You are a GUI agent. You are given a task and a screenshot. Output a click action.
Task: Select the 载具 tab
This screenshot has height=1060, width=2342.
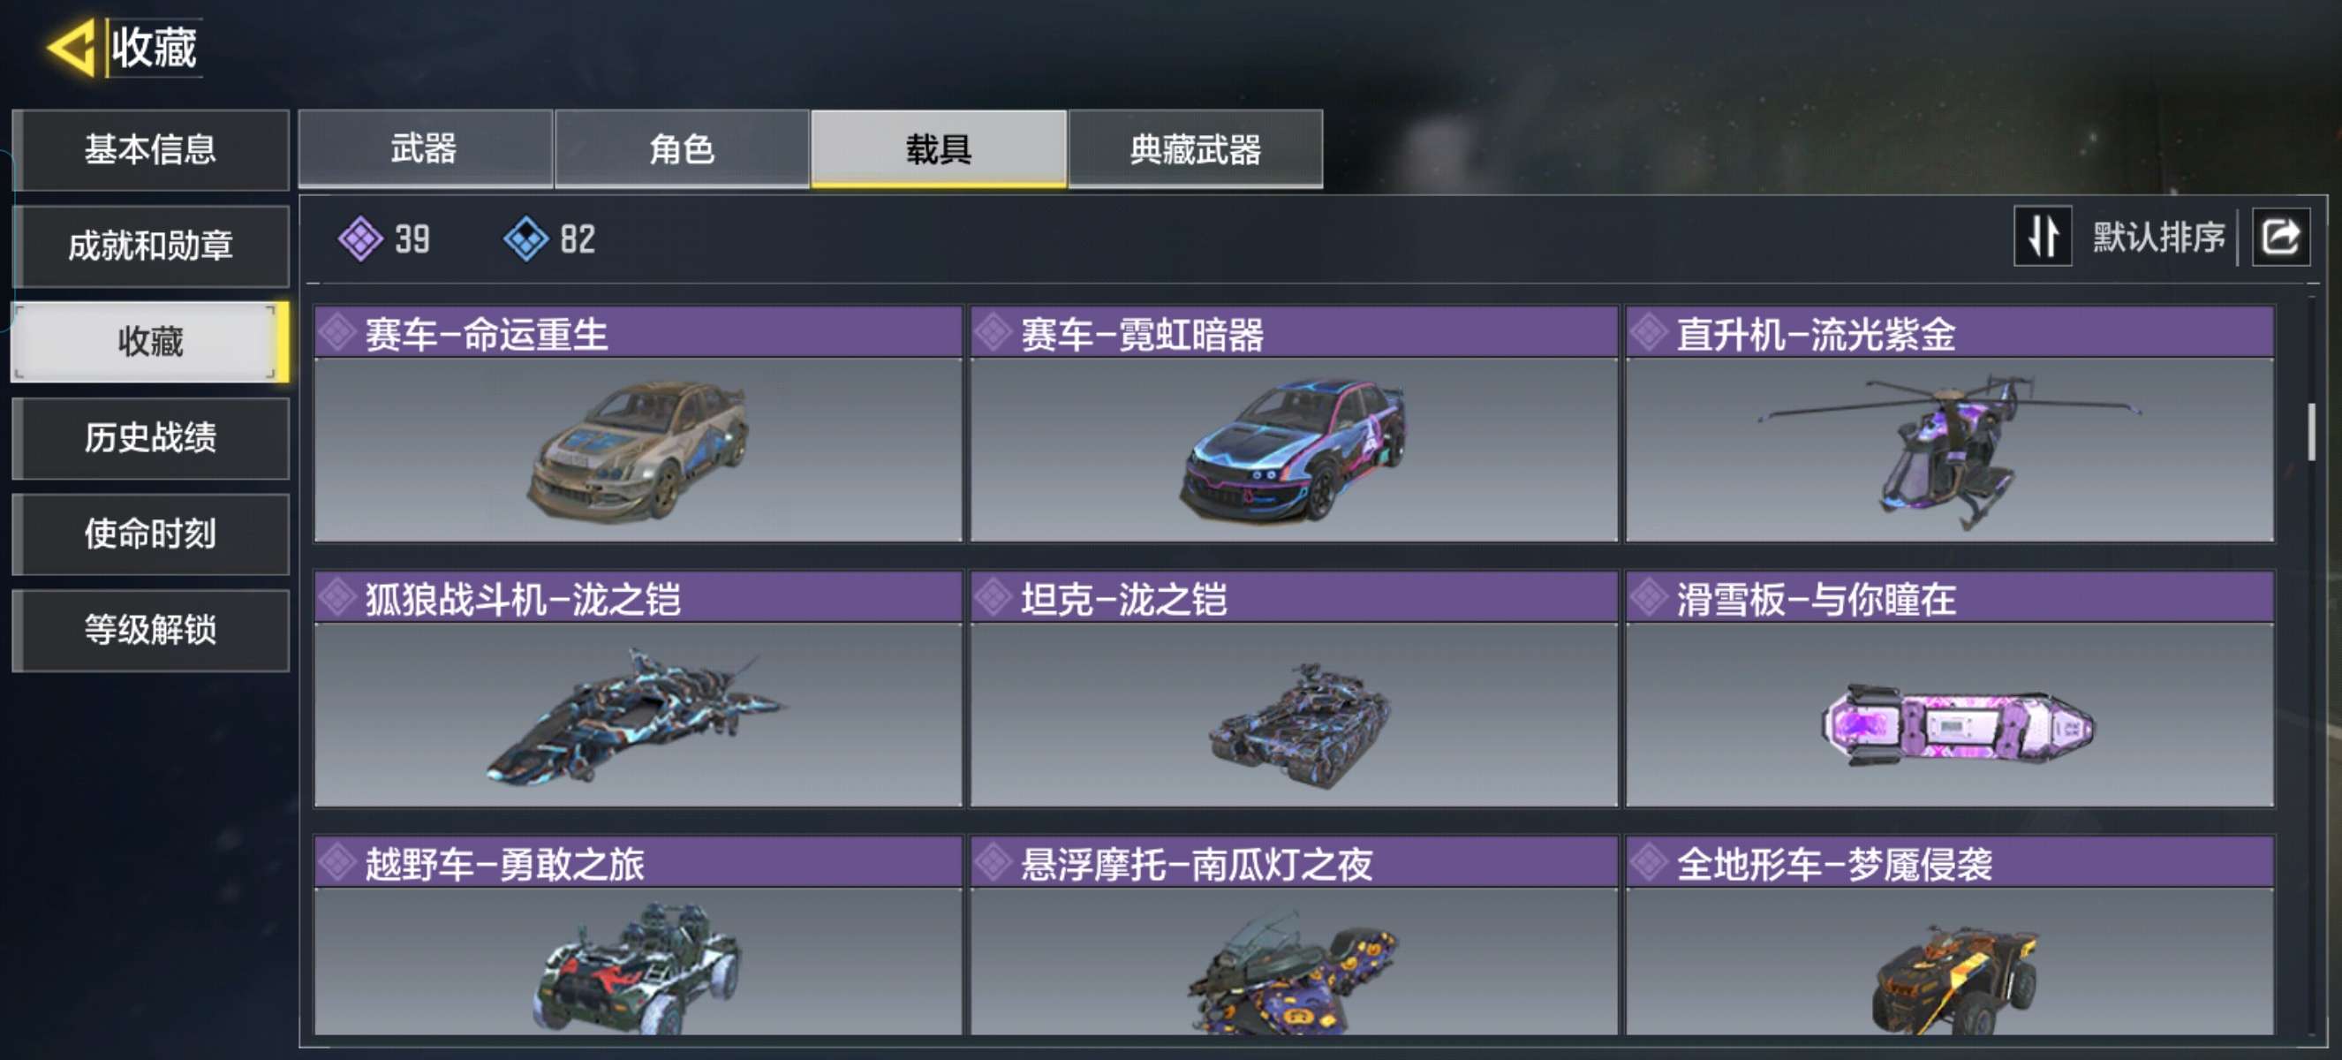938,149
